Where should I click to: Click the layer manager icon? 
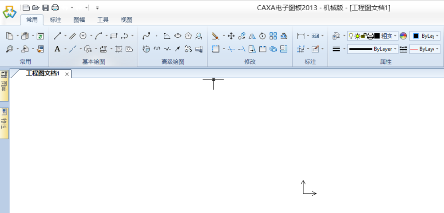coord(336,36)
